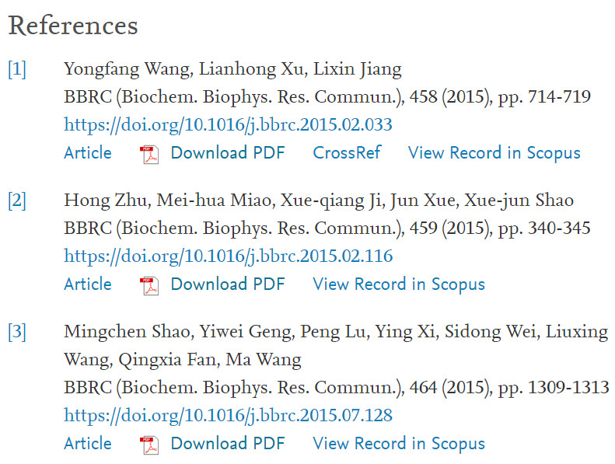Viewport: 615px width, 464px height.
Task: Click CrossRef link for reference 1
Action: point(347,153)
